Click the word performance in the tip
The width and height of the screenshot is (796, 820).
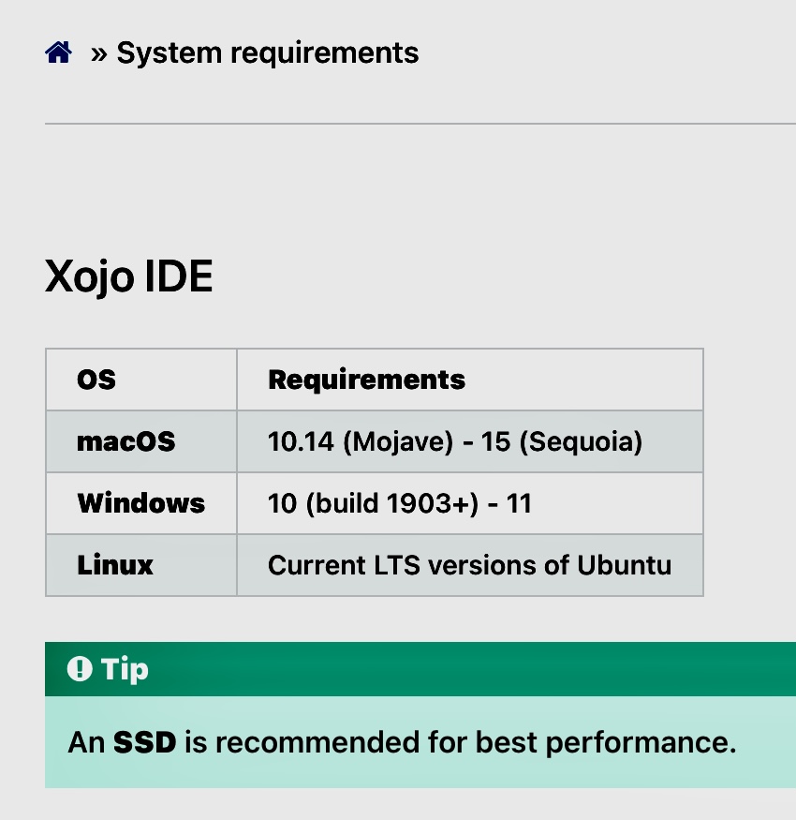click(641, 743)
